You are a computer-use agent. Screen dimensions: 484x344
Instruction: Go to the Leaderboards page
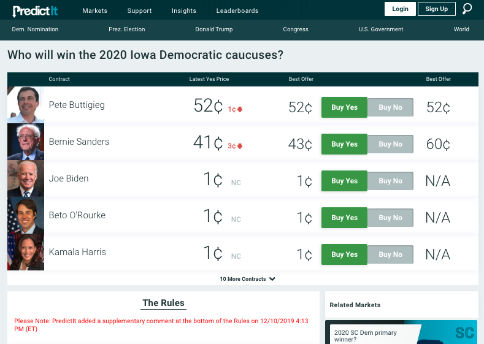[x=237, y=10]
